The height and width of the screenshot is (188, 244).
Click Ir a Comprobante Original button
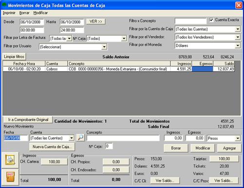(x=28, y=120)
